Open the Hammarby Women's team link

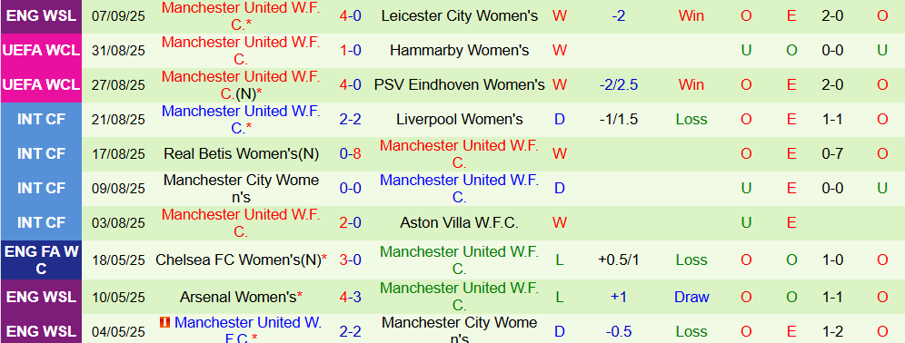click(460, 50)
